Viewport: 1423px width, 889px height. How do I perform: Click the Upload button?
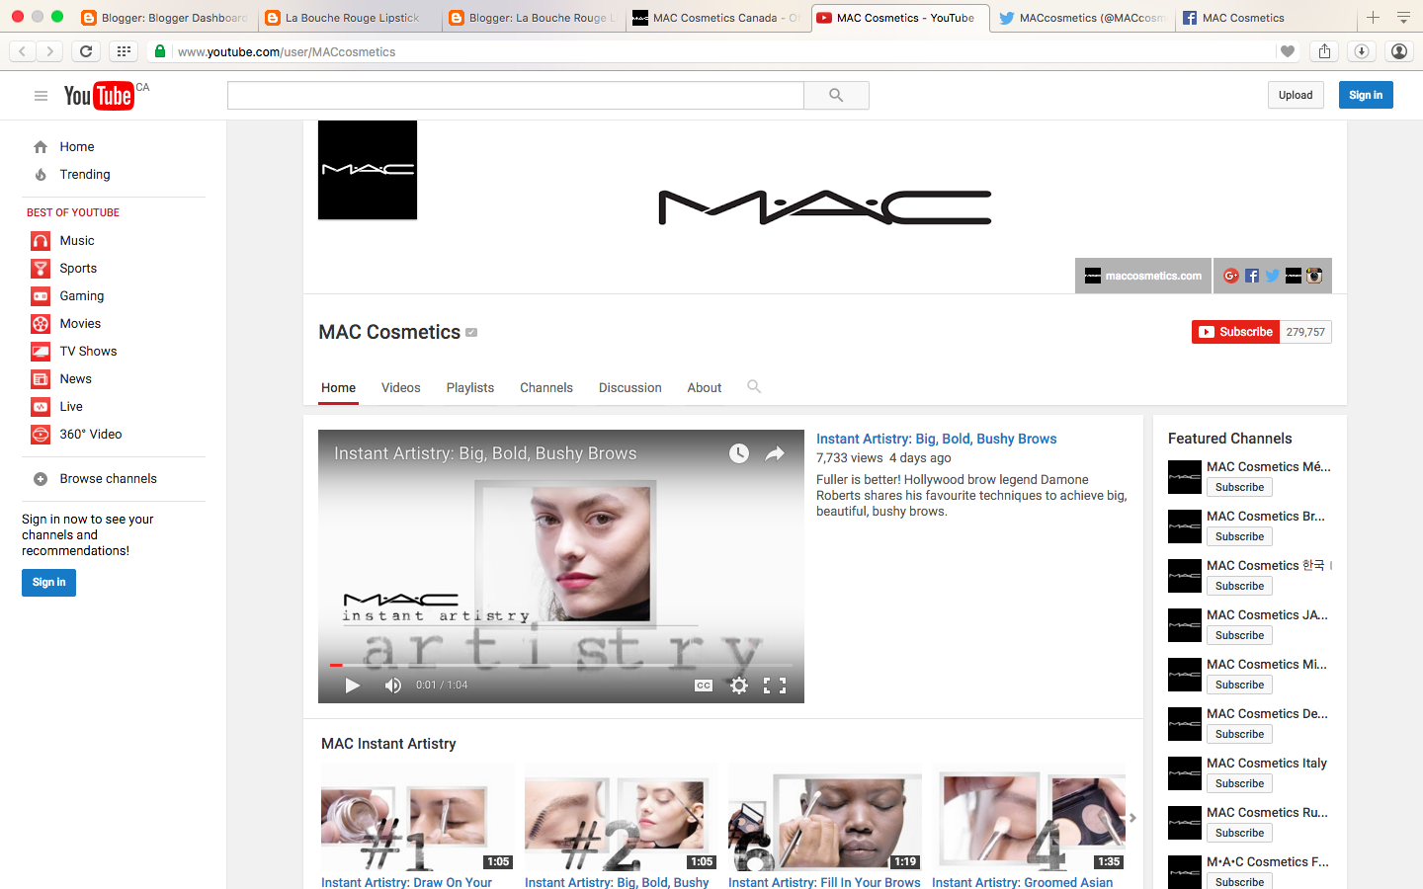(1296, 95)
